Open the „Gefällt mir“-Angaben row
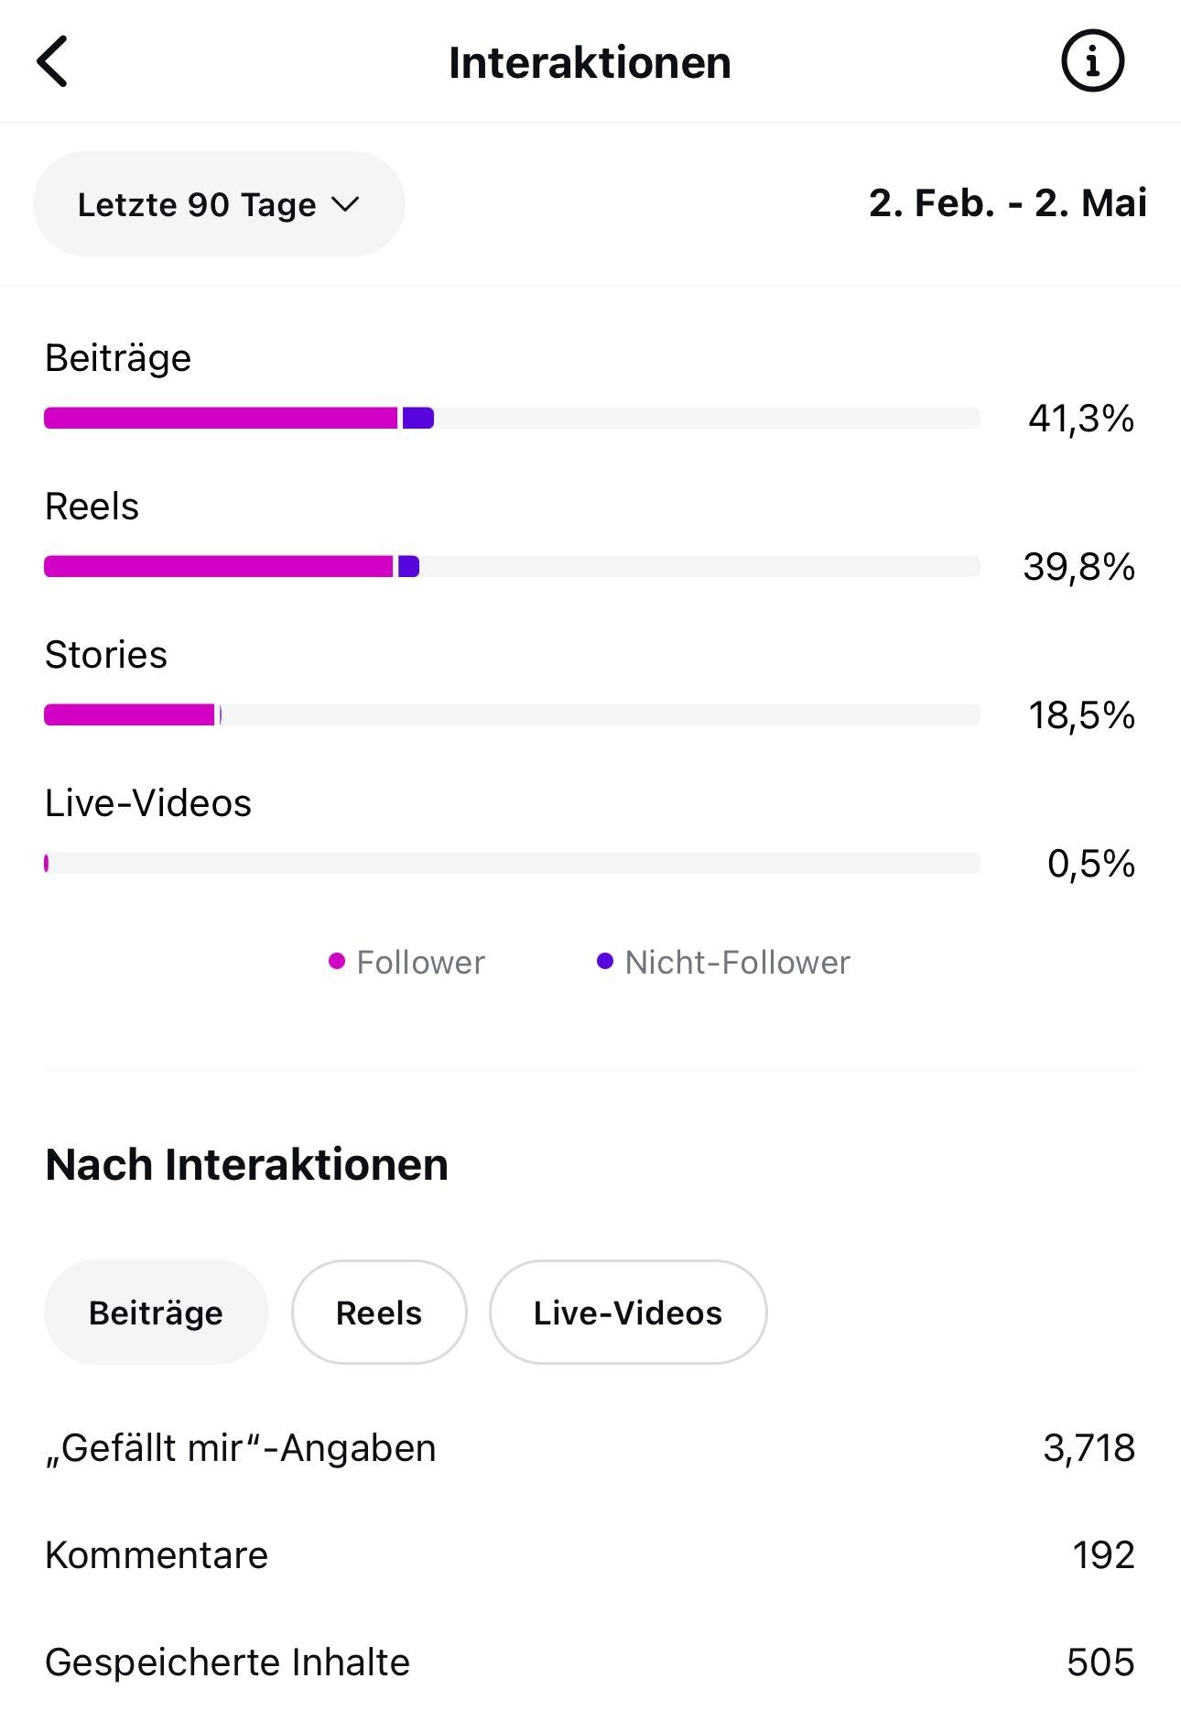1181x1733 pixels. 590,1448
